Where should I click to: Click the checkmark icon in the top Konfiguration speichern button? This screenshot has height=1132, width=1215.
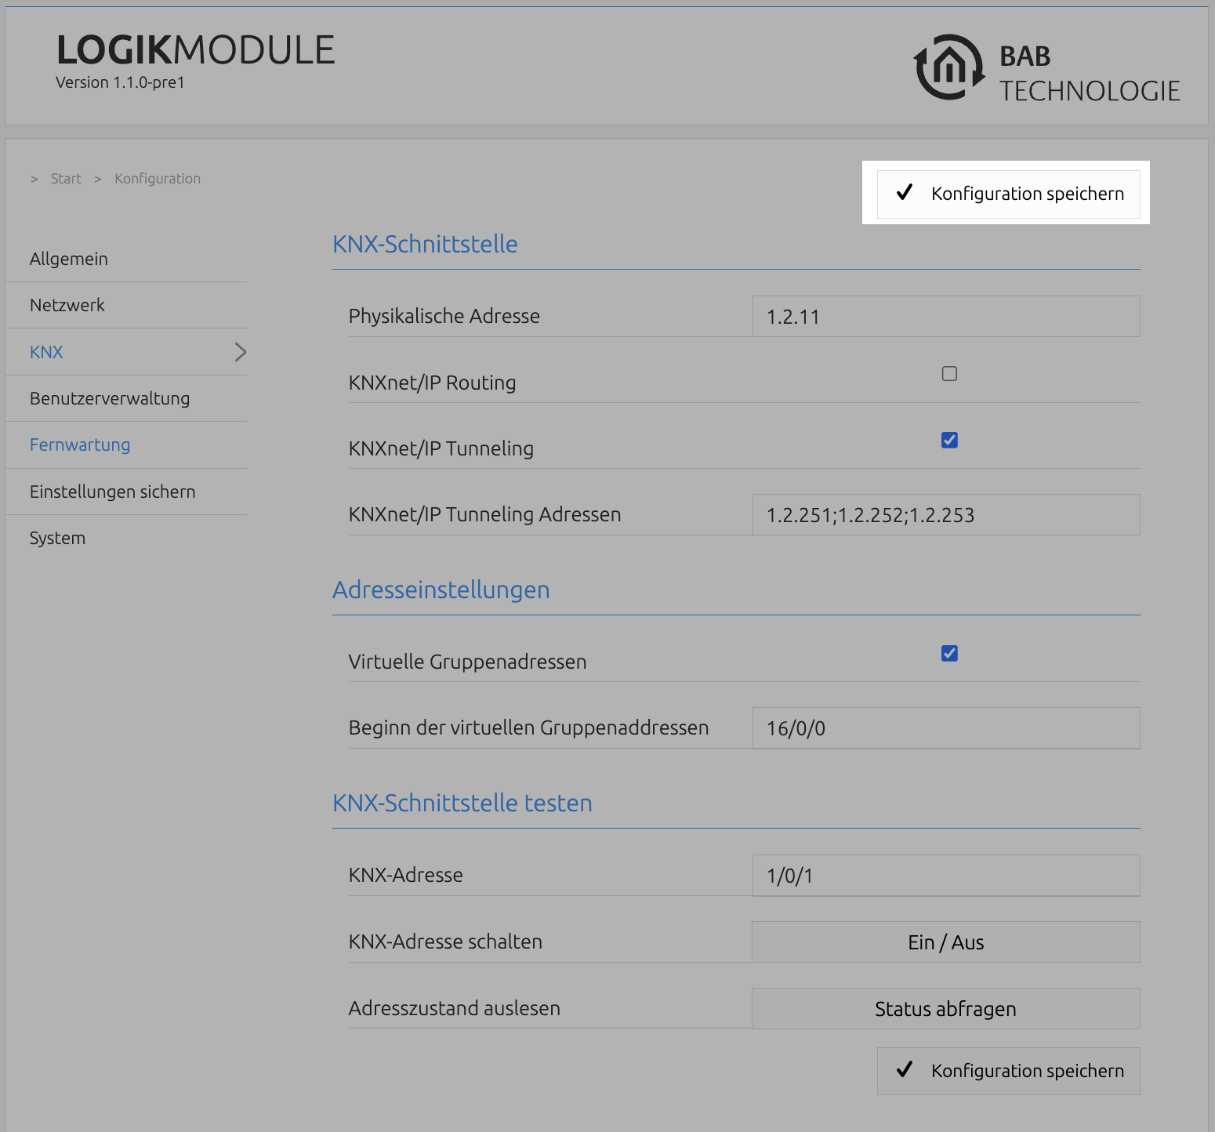tap(905, 192)
